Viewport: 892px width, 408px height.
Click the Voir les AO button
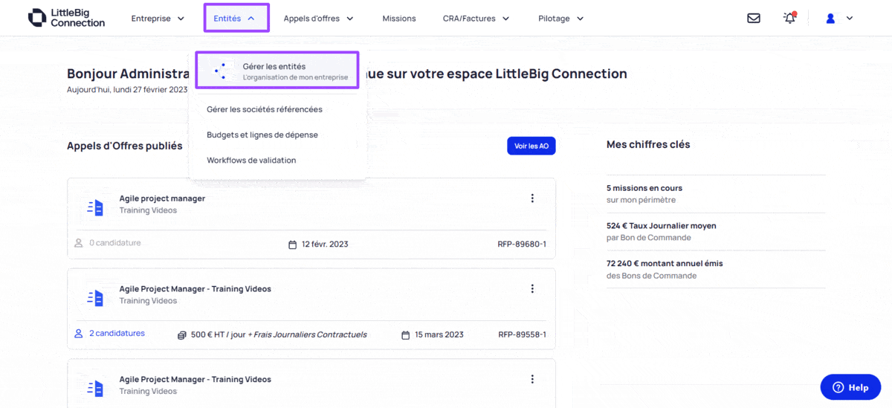pyautogui.click(x=531, y=146)
